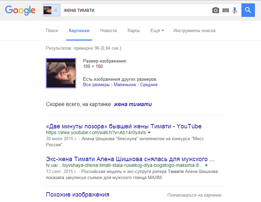This screenshot has width=261, height=202.
Task: Remove uploaded image with the X icon
Action: point(56,10)
